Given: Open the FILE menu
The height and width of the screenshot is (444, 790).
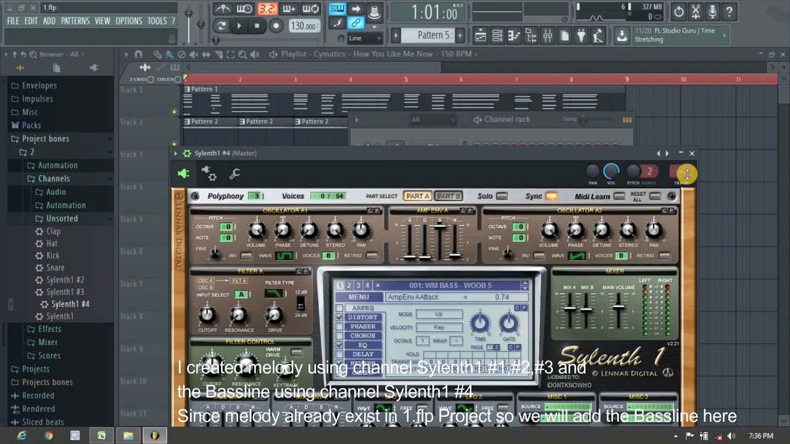Looking at the screenshot, I should point(13,21).
